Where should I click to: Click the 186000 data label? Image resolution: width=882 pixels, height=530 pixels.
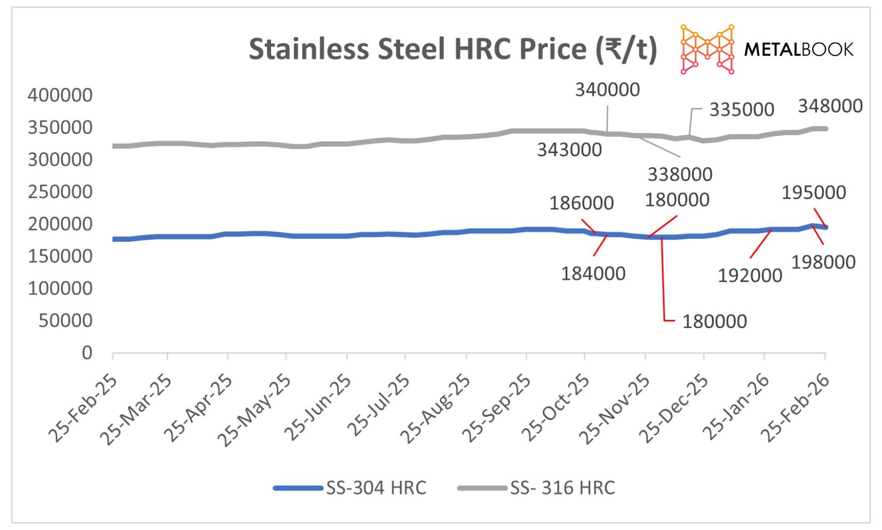tap(582, 203)
